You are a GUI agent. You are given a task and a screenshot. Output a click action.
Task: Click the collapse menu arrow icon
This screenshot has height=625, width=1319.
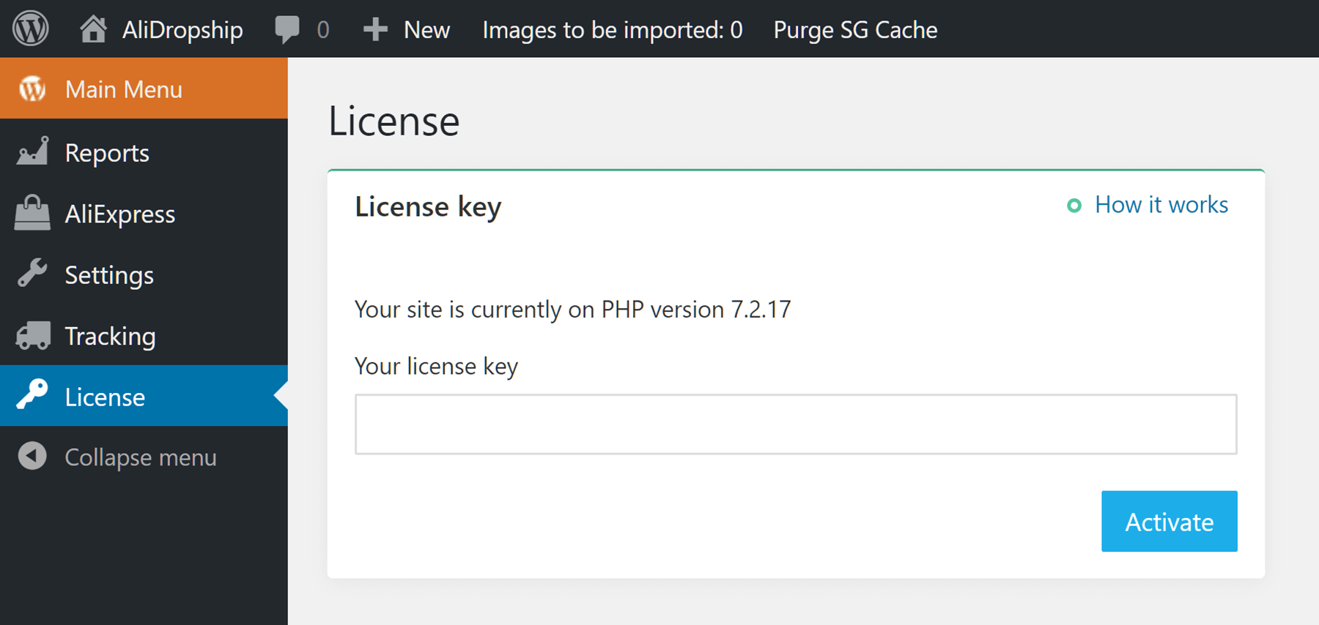pos(32,457)
